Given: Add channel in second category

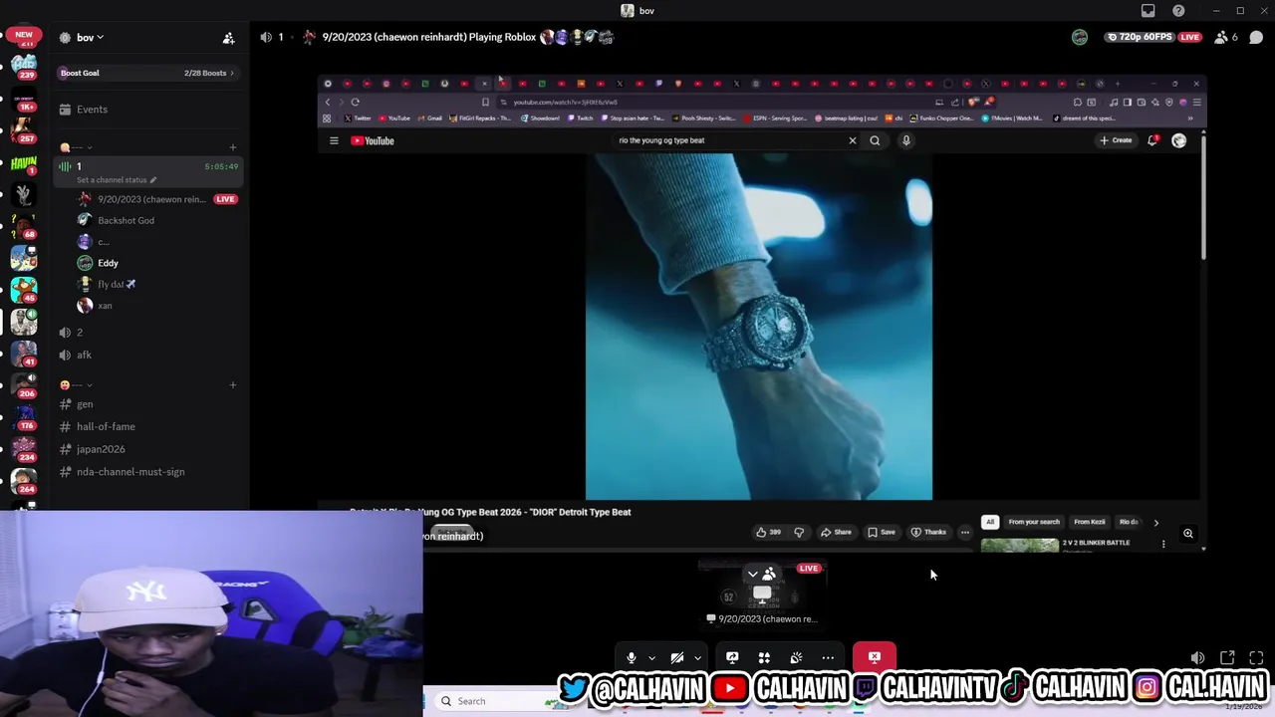Looking at the screenshot, I should 233,385.
